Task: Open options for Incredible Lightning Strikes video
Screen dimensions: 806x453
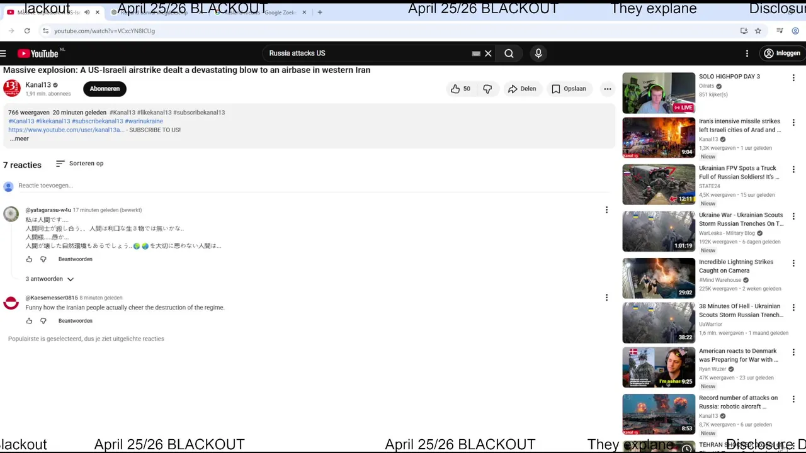Action: 793,263
